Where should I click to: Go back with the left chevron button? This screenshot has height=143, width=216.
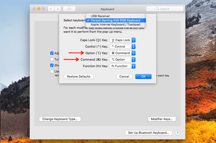click(51, 9)
